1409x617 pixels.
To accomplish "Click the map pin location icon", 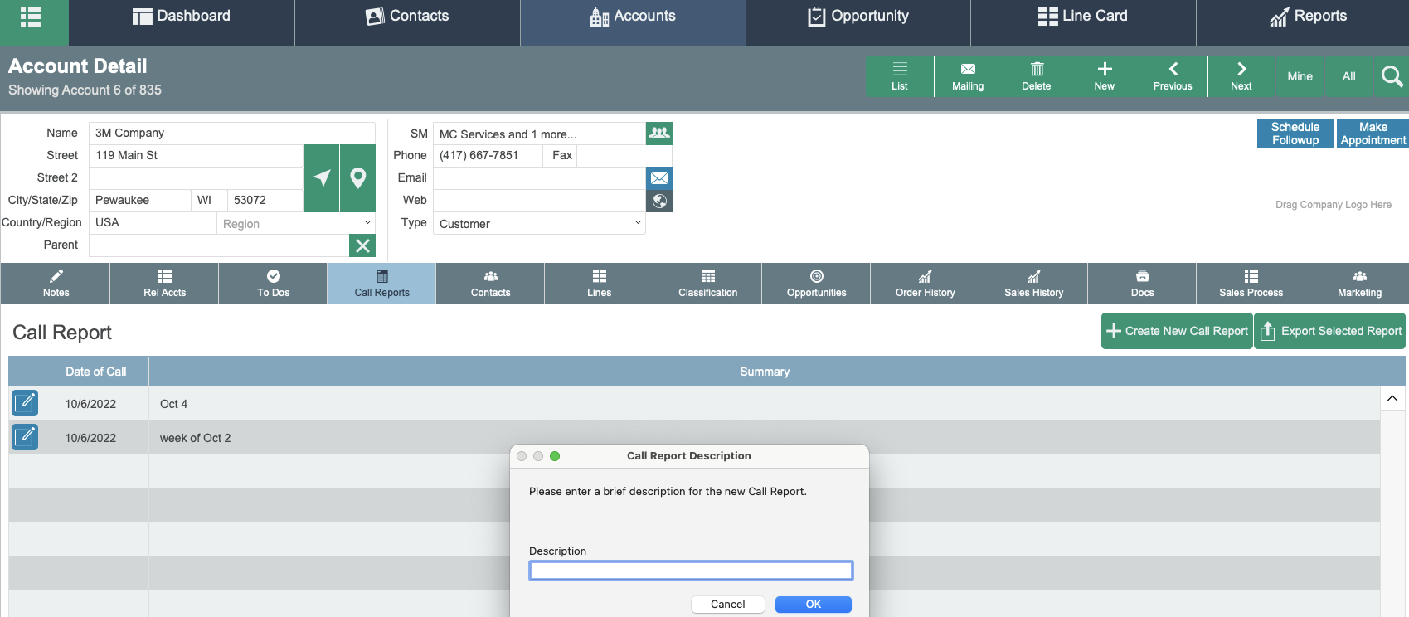I will [358, 177].
